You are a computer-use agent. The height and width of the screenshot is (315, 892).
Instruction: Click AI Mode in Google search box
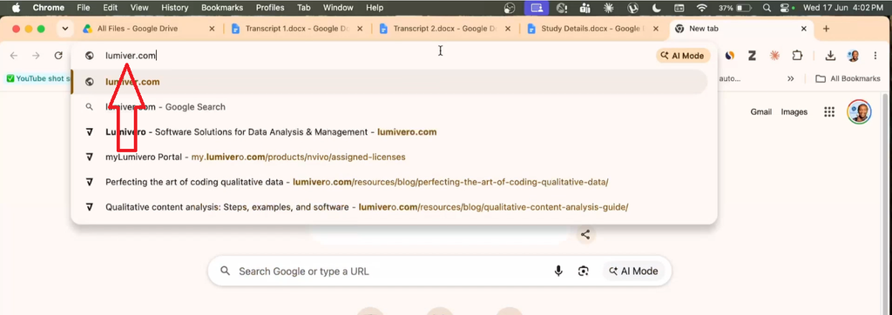point(633,271)
